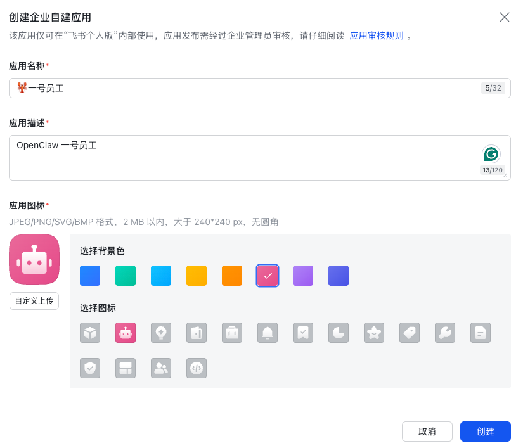Choose the purple background color swatch
This screenshot has width=523, height=448.
click(303, 276)
